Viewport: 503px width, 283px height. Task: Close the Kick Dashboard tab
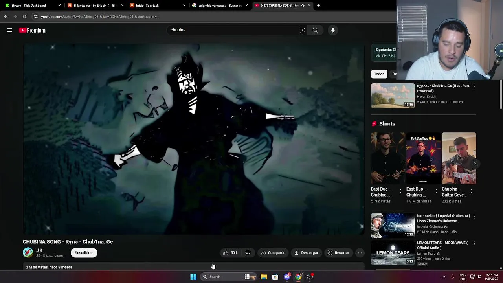tap(60, 6)
